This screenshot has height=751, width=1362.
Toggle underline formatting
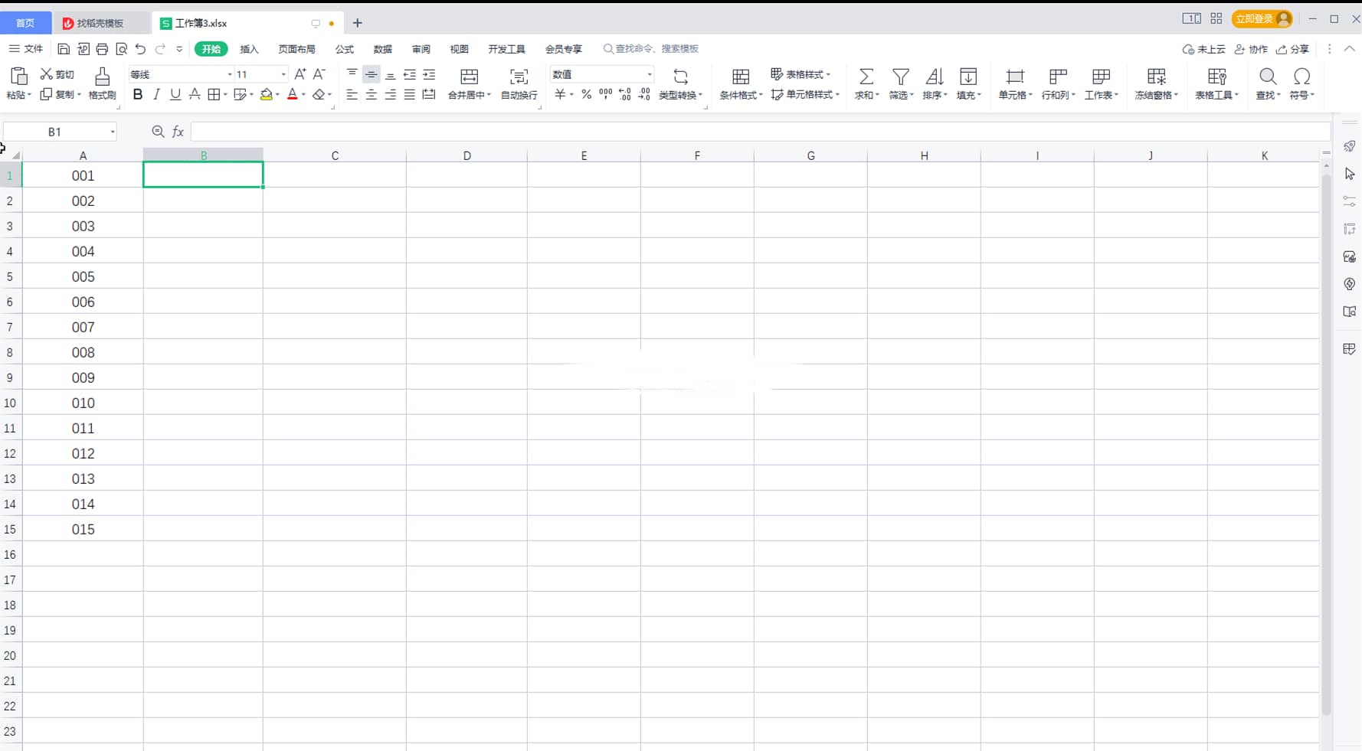(x=175, y=94)
